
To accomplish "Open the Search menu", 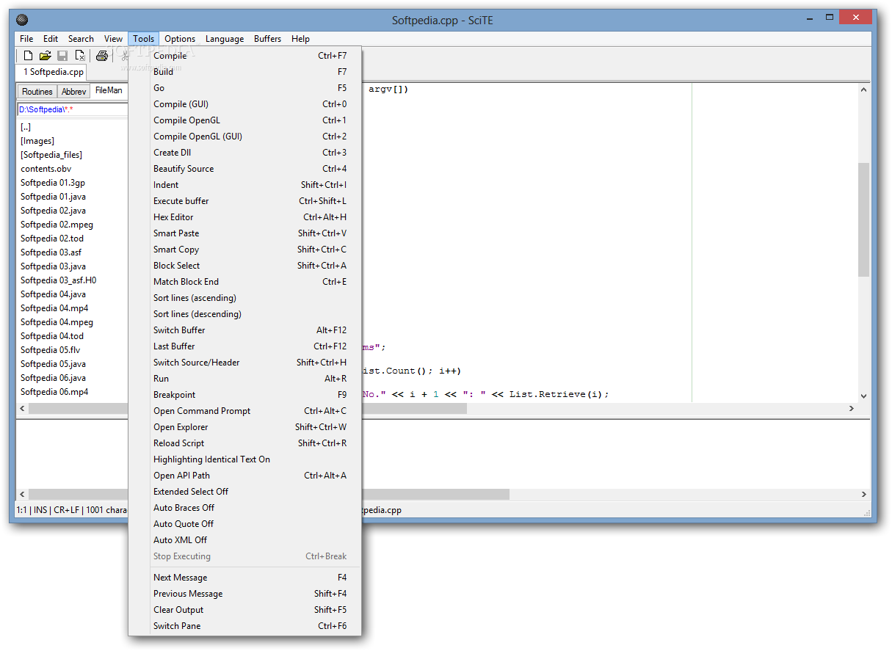I will click(x=81, y=39).
